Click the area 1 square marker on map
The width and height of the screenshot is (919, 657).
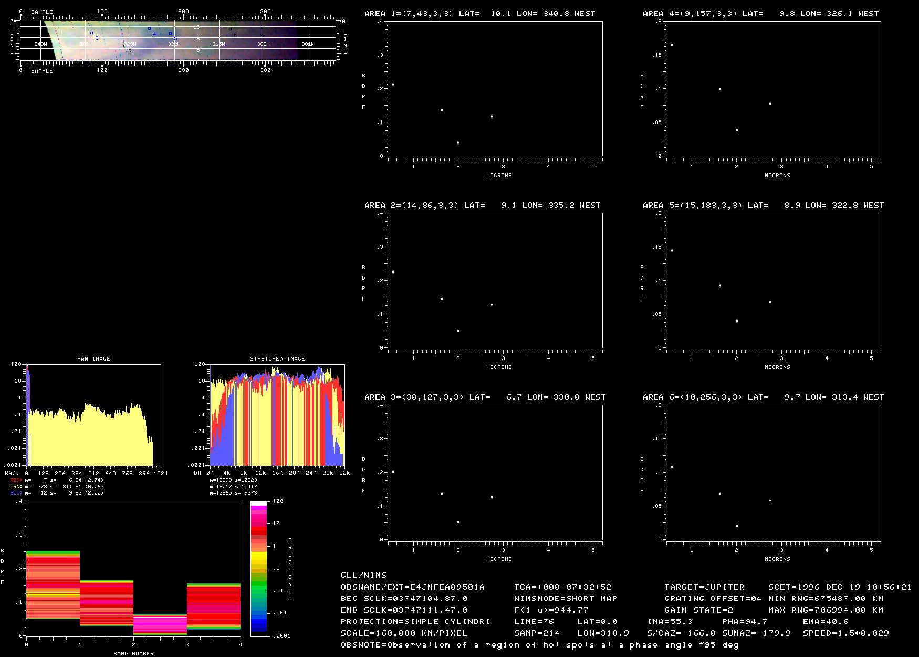click(x=56, y=27)
